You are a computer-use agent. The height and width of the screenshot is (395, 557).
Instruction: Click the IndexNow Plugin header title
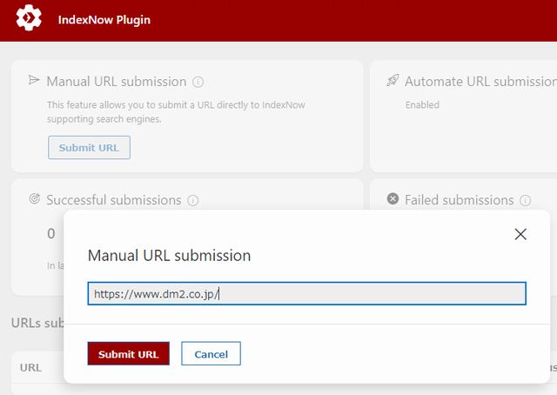[x=104, y=19]
